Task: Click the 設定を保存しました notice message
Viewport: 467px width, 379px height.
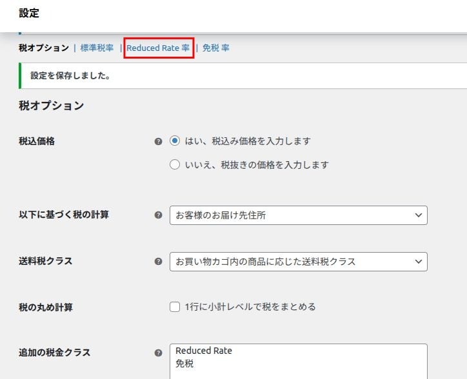Action: 70,76
